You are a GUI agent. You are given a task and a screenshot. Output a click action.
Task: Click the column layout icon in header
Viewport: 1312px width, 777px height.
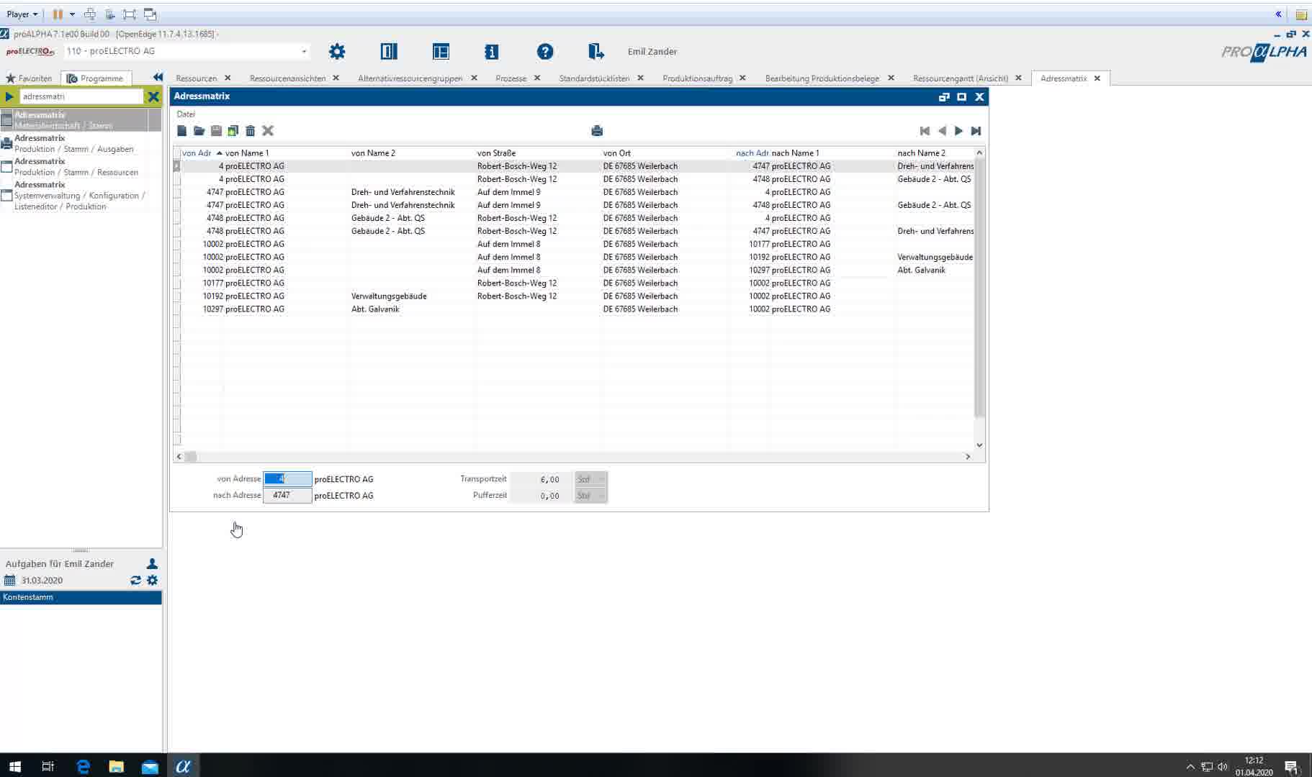pos(389,51)
